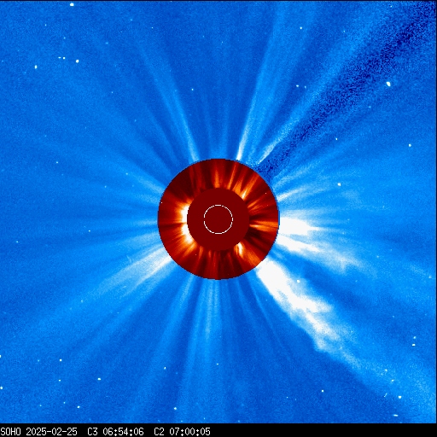Screen dimensions: 437x437
Task: Click the bright spot on the lower right of the C2 ring
Action: click(240, 248)
